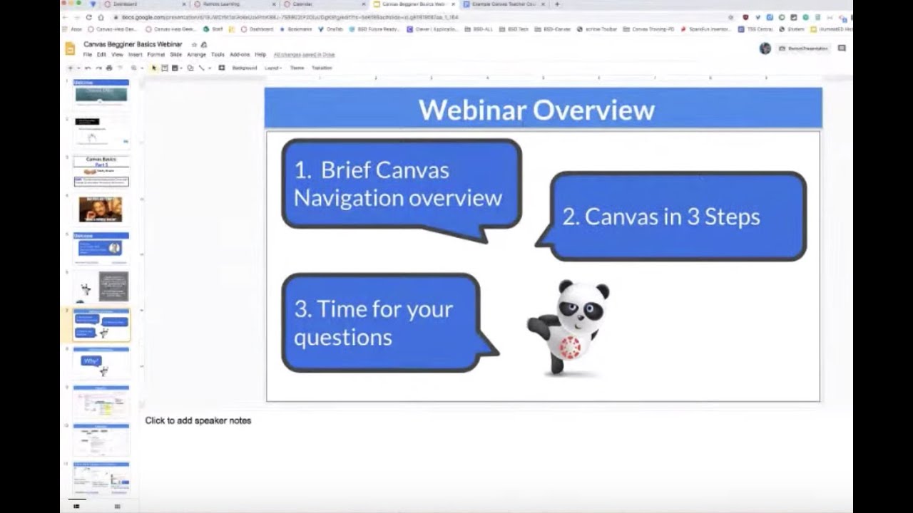The width and height of the screenshot is (913, 513).
Task: Open the Canvas Training-PD bookmark folder
Action: pyautogui.click(x=648, y=29)
